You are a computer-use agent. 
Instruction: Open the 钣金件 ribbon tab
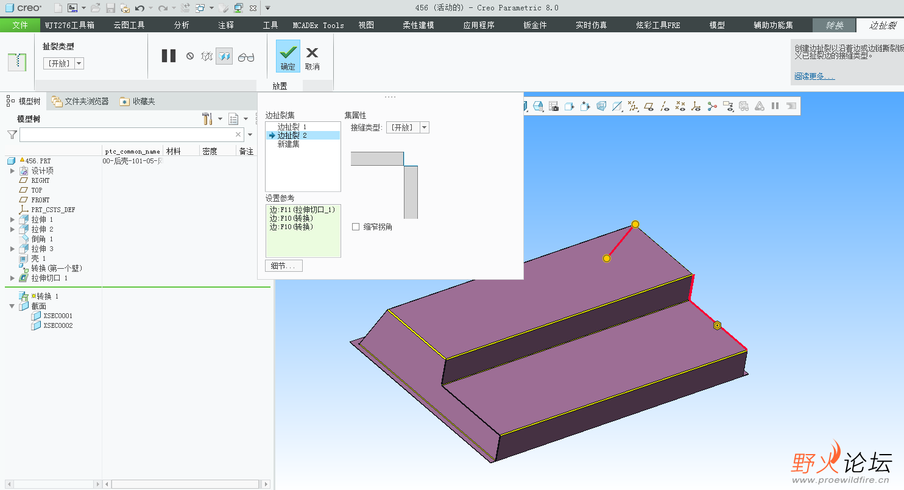click(535, 25)
